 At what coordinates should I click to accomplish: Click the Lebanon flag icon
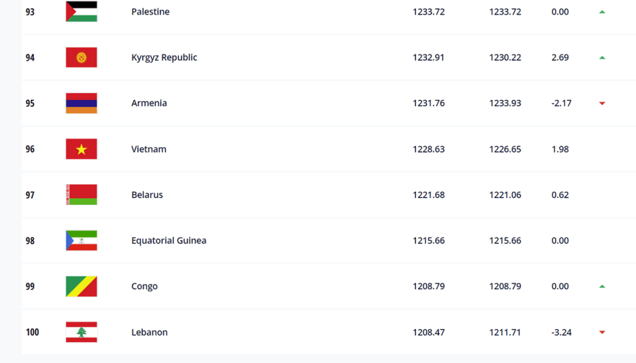(x=81, y=332)
